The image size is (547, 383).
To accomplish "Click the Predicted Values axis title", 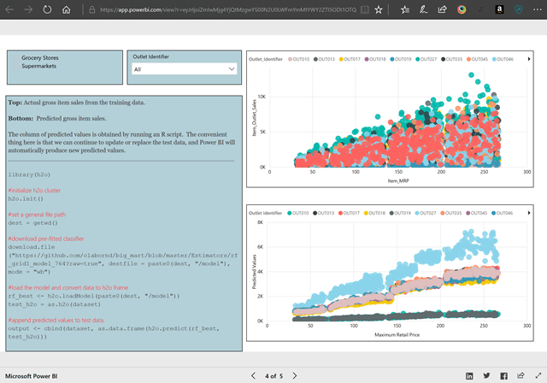I will click(x=254, y=272).
